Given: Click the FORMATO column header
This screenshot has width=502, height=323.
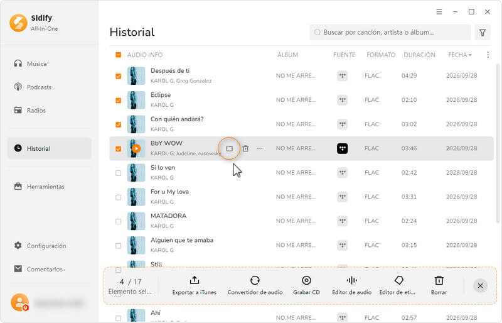Looking at the screenshot, I should tap(381, 55).
